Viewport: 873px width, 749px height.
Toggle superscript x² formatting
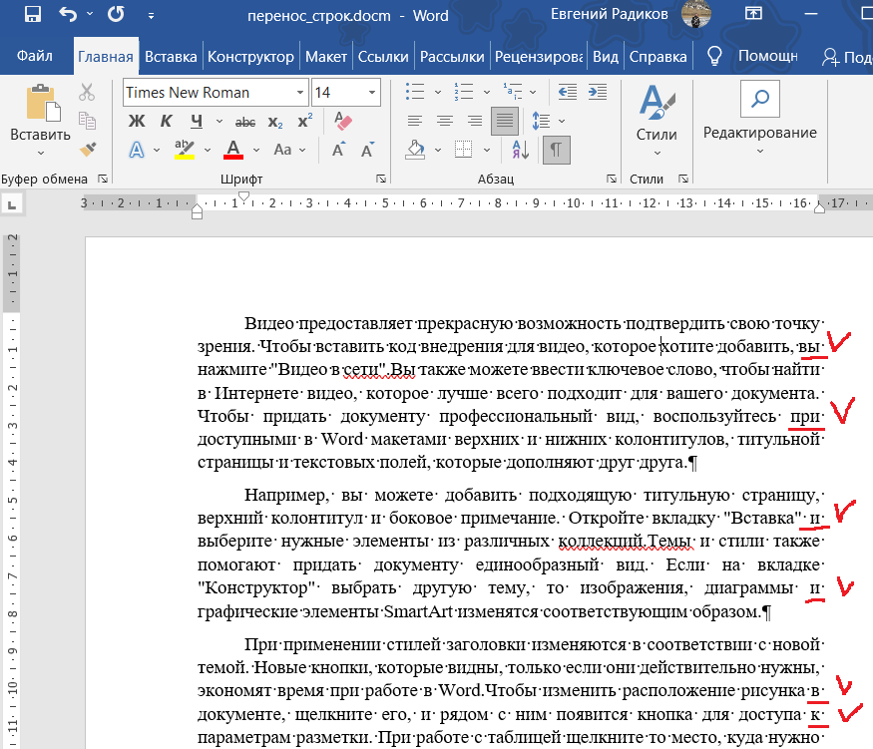pos(305,121)
